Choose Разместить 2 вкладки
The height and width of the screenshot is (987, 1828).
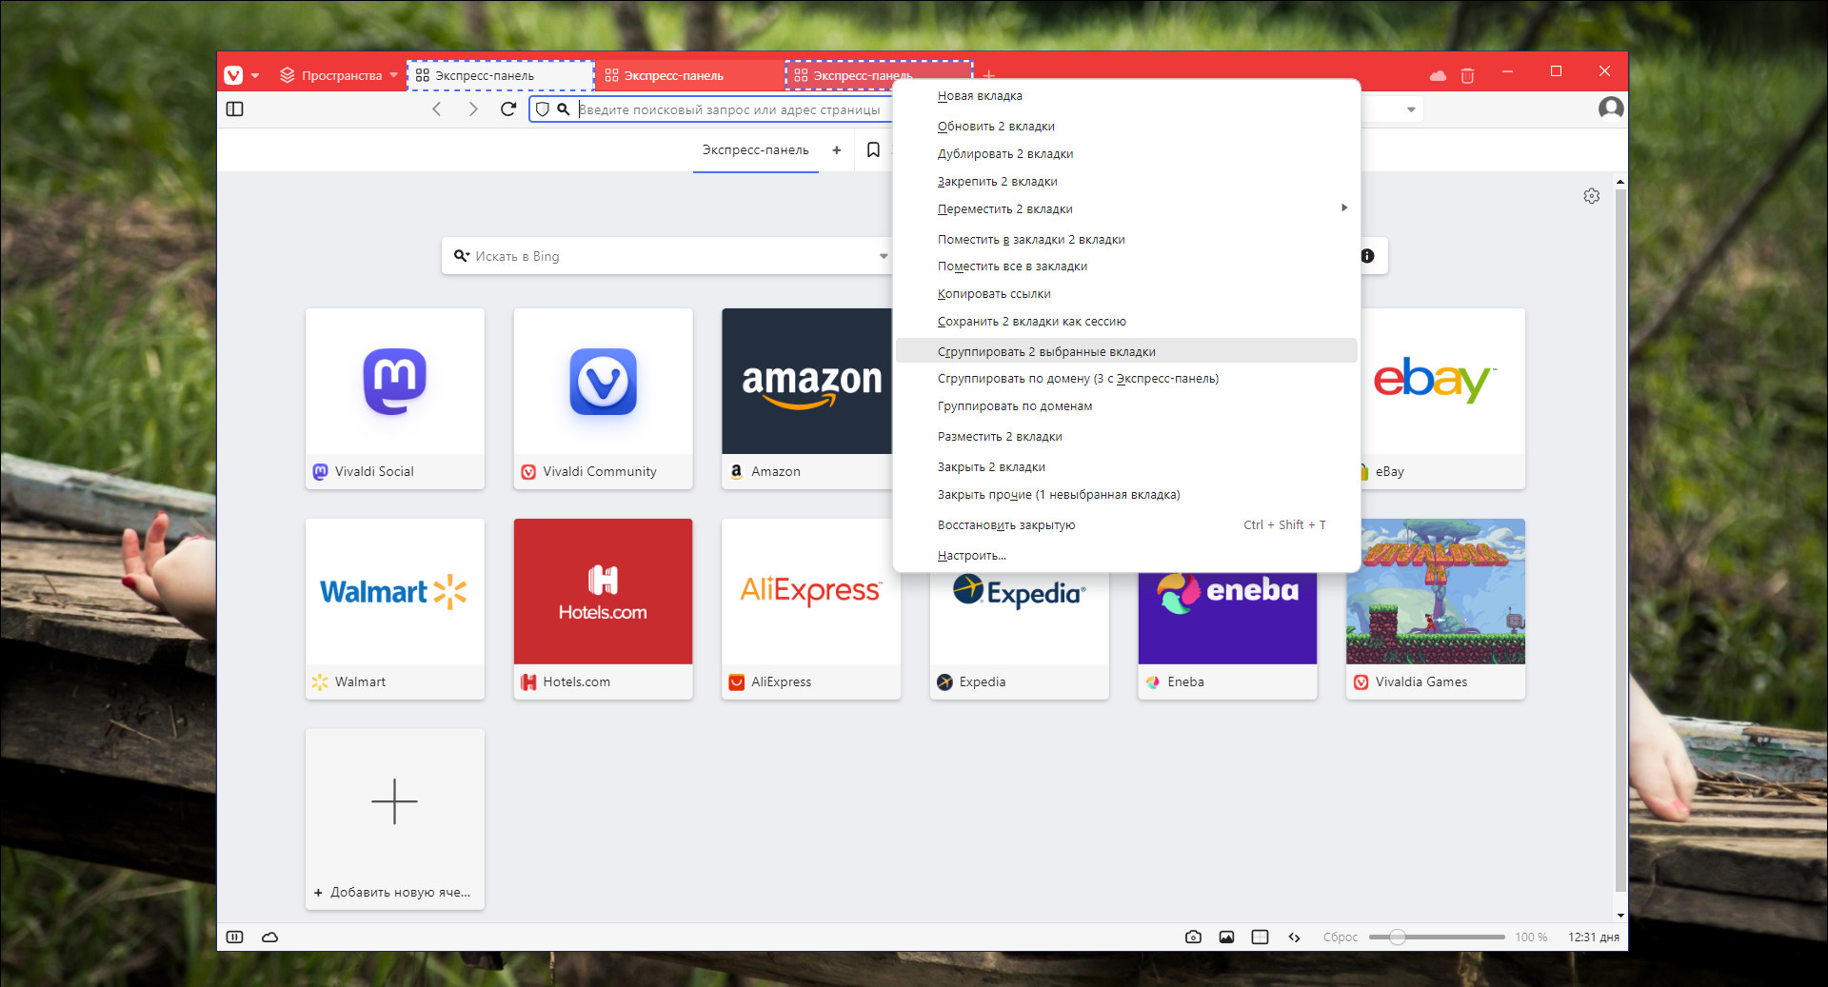(1126, 437)
